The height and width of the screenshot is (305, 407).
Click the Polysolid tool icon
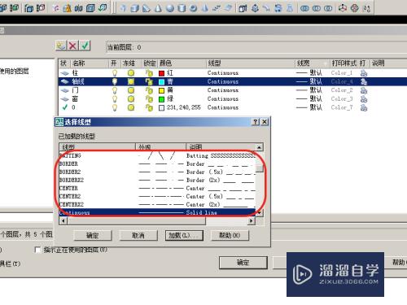coord(123,8)
